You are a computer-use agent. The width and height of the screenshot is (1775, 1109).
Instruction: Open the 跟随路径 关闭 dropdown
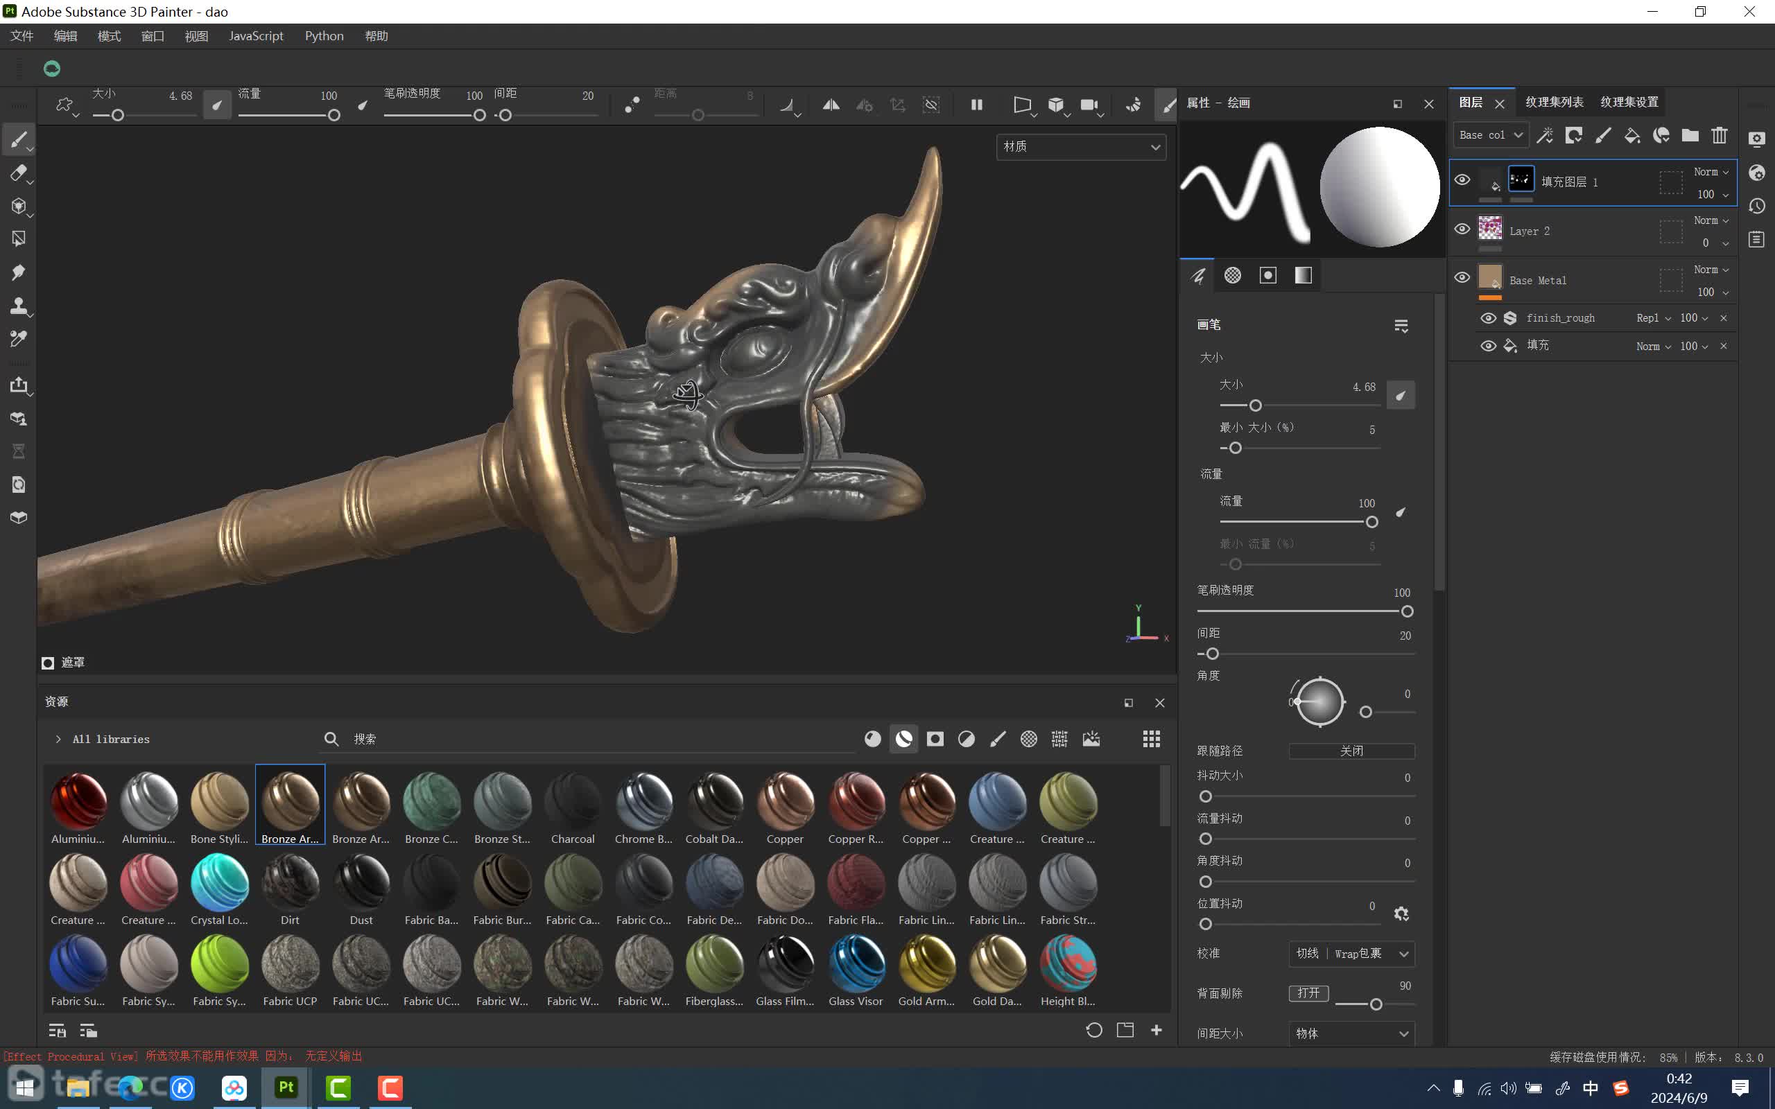[x=1352, y=751]
